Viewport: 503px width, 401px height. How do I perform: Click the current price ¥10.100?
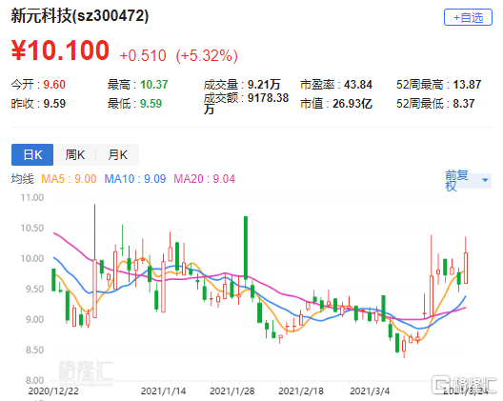[60, 50]
